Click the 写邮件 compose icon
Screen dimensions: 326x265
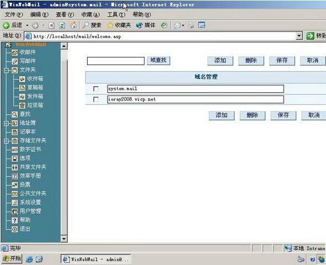coord(14,61)
